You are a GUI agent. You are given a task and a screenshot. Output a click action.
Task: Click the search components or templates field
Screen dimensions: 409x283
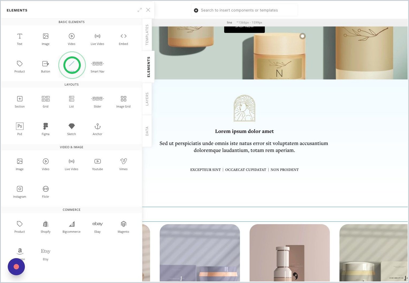(x=244, y=10)
